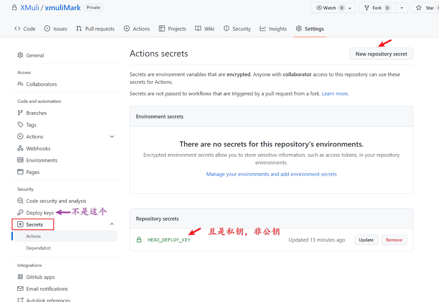439x302 pixels.
Task: Click the private repository lock icon
Action: pyautogui.click(x=14, y=7)
